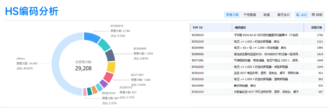Click the table grid icon beside 明细
329x108 pixels.
[313, 15]
